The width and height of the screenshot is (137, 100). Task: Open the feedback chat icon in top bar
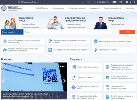(121, 2)
